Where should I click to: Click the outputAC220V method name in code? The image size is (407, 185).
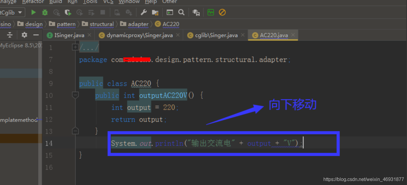(163, 95)
